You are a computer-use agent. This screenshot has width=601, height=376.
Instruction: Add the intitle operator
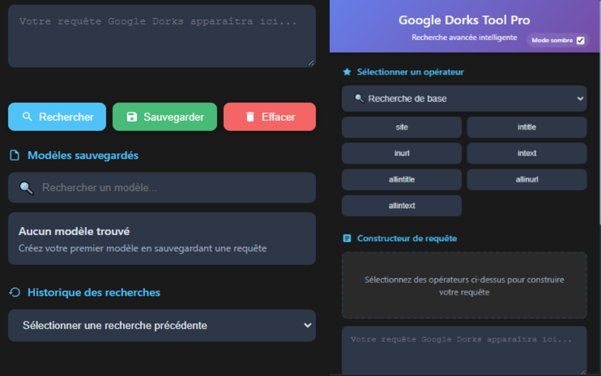[527, 127]
